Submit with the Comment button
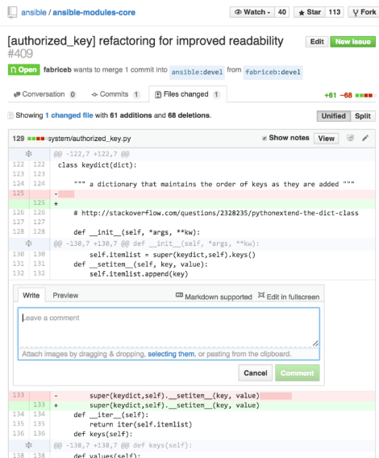The height and width of the screenshot is (458, 379). point(298,373)
